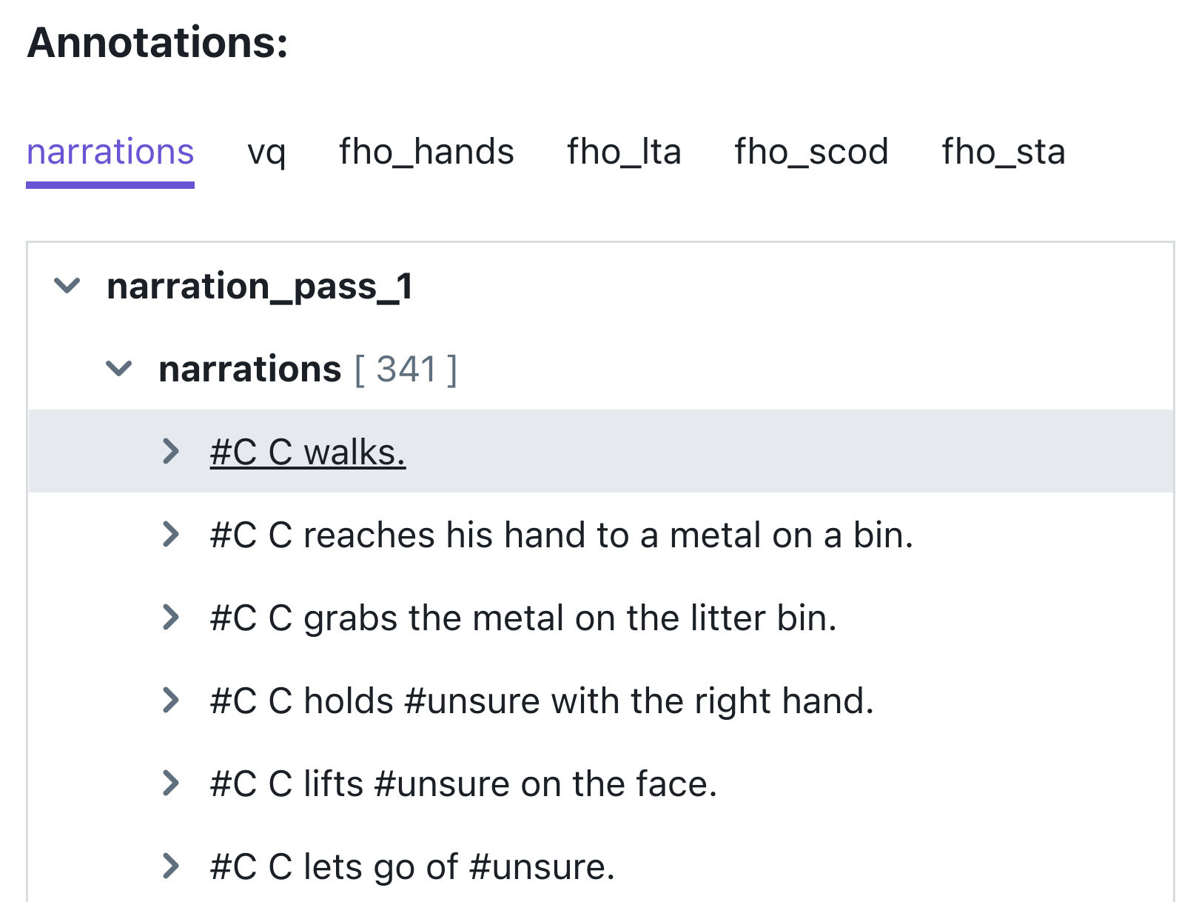Screen dimensions: 1196x902
Task: Expand chevron for 'lifts #unsure on the face'
Action: click(x=171, y=783)
